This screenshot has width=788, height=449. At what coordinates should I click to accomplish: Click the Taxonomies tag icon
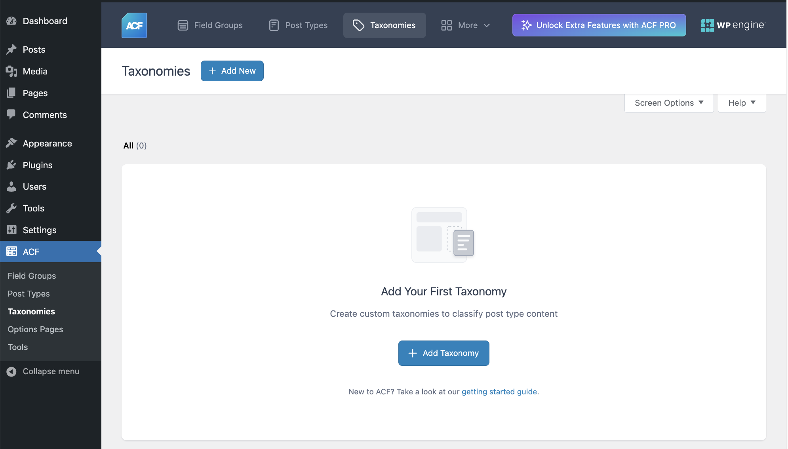[358, 25]
